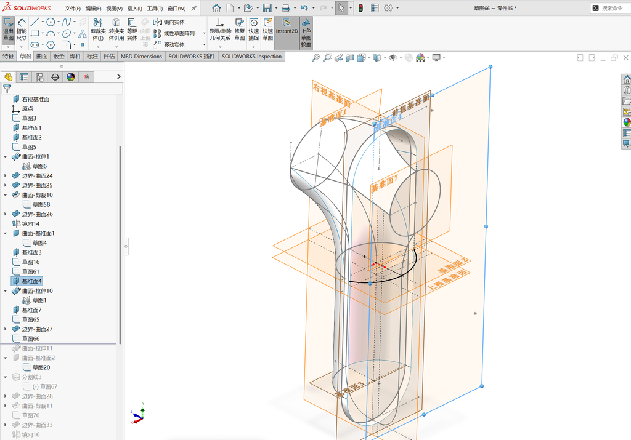The width and height of the screenshot is (631, 440).
Task: Switch to the 曲面 tab
Action: (42, 56)
